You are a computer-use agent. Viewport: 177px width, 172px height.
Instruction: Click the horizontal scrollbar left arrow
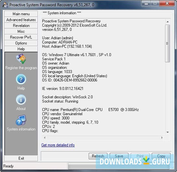pos(45,138)
